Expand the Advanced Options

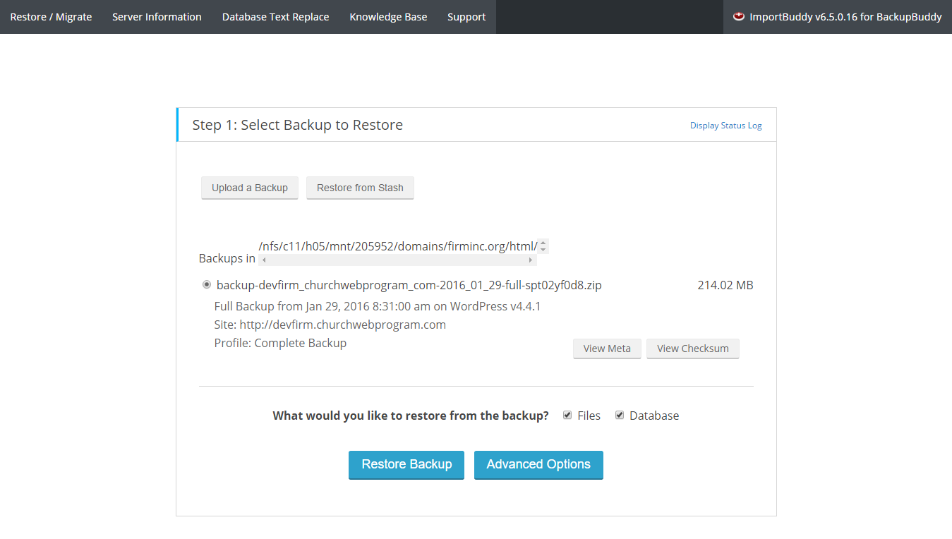(x=538, y=464)
